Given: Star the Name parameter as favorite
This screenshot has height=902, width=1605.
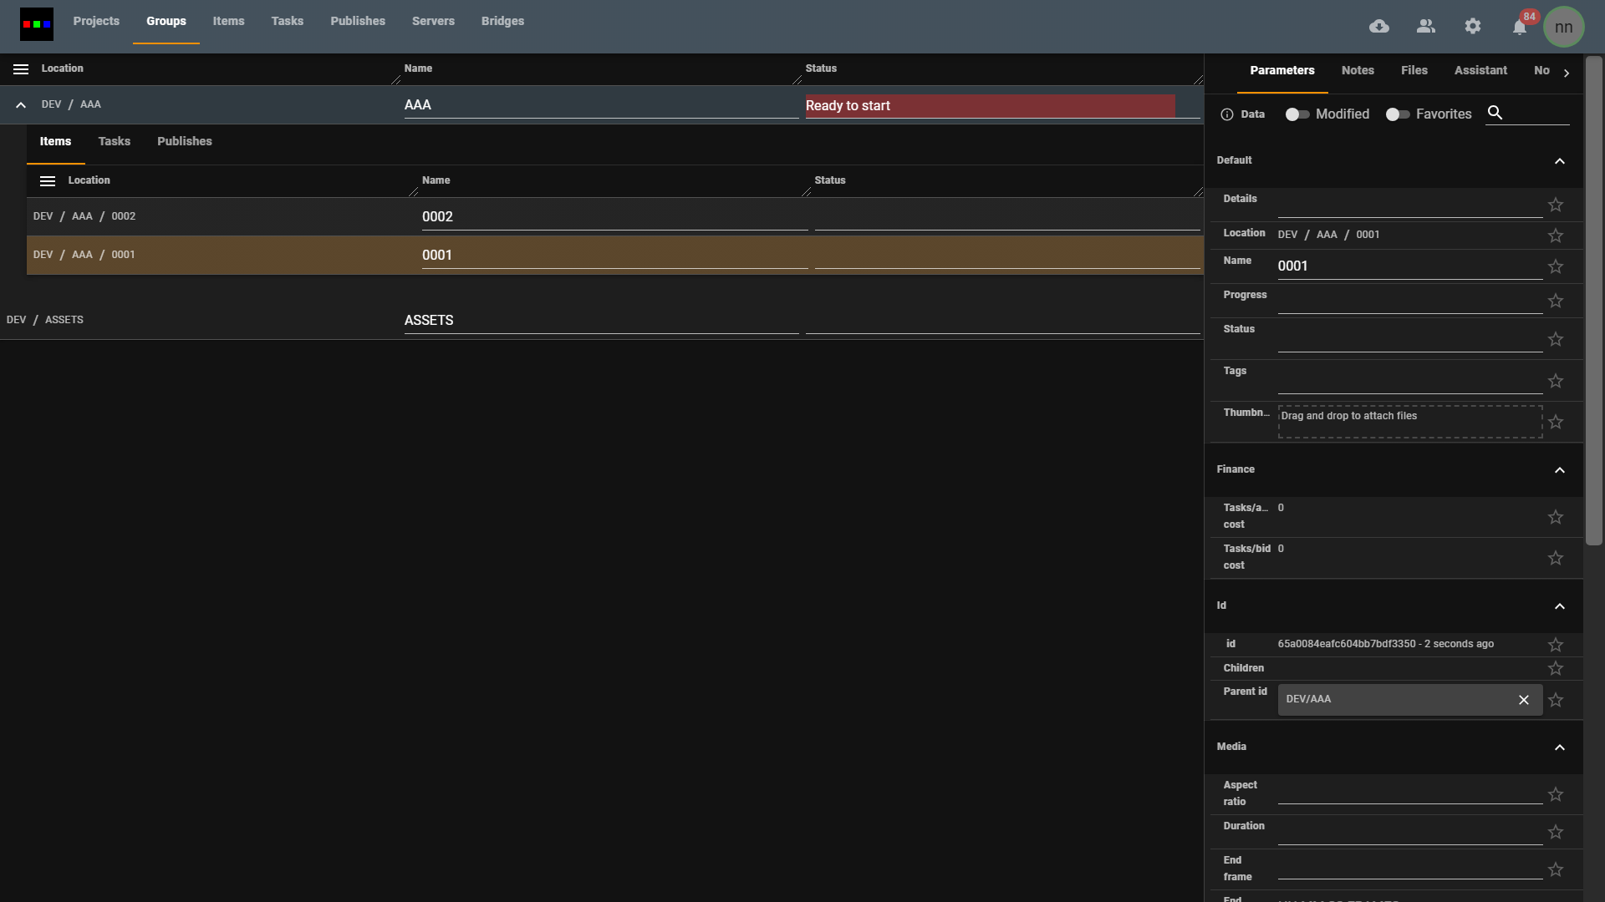Looking at the screenshot, I should 1556,266.
